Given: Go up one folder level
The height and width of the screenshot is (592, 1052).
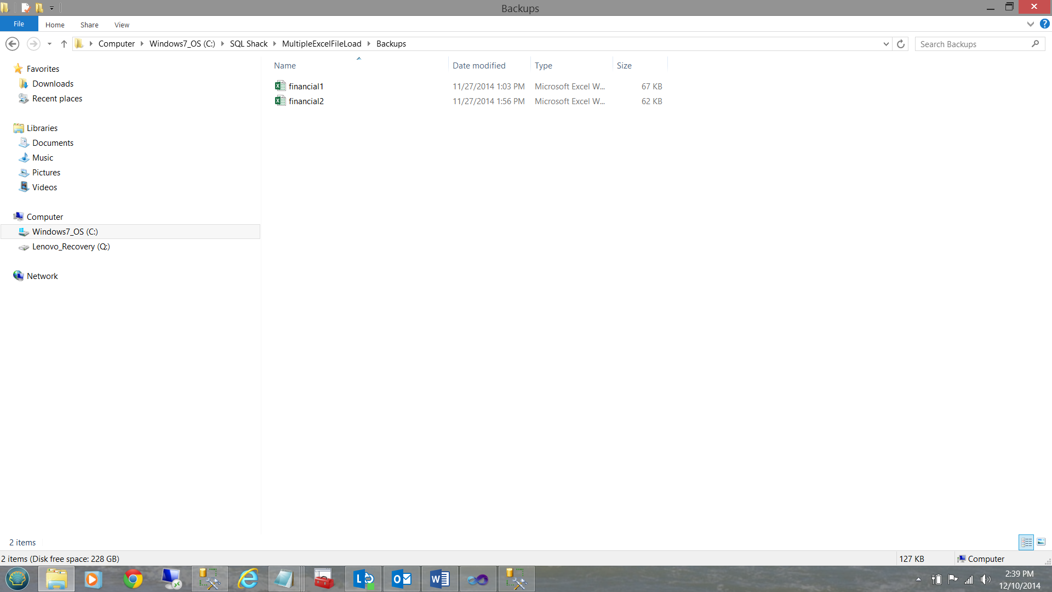Looking at the screenshot, I should click(64, 44).
